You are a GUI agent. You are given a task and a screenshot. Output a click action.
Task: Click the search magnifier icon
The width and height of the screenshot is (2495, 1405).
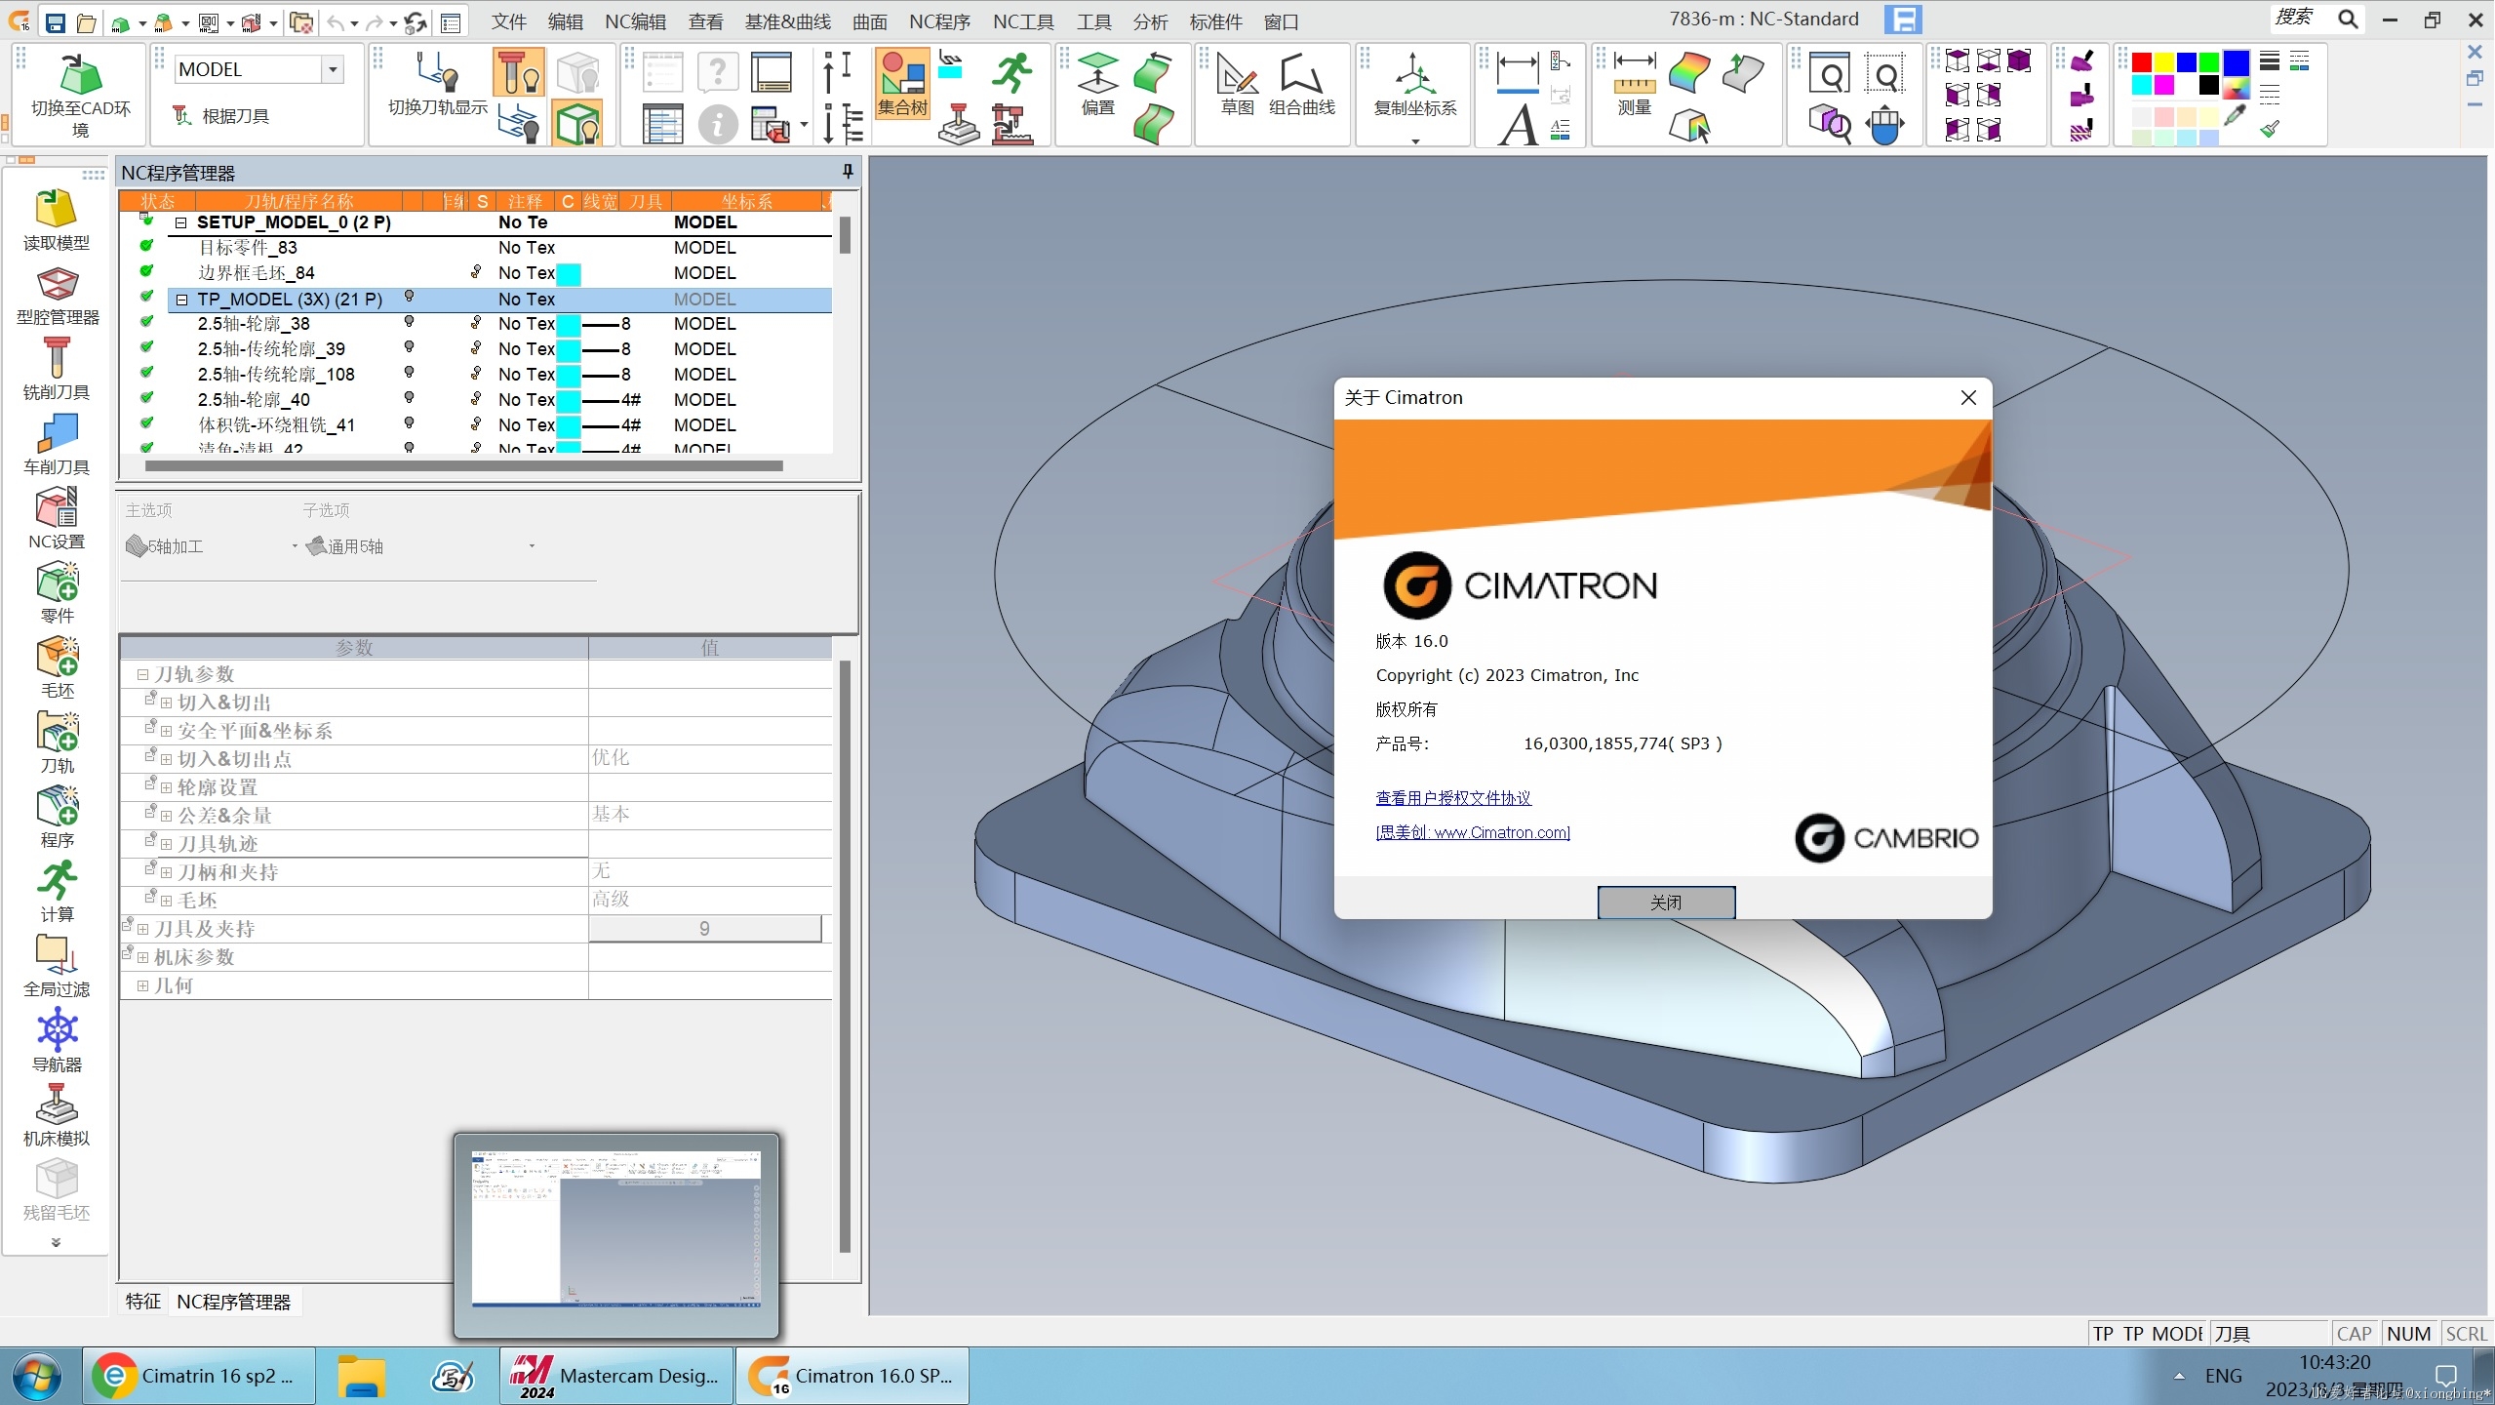pos(2347,20)
